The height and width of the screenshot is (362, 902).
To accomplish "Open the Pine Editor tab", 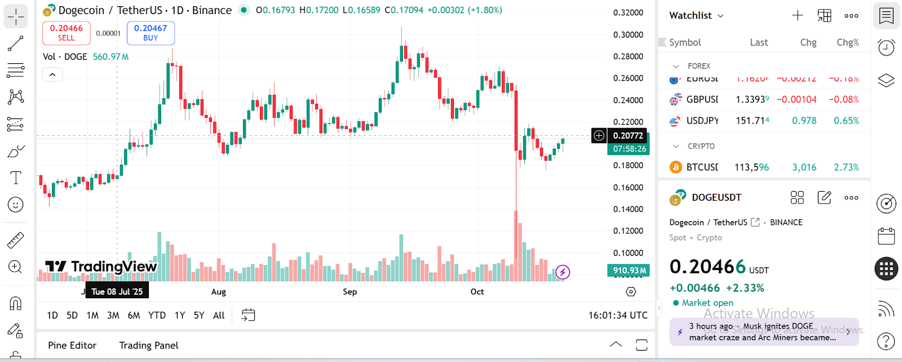I will pyautogui.click(x=72, y=345).
